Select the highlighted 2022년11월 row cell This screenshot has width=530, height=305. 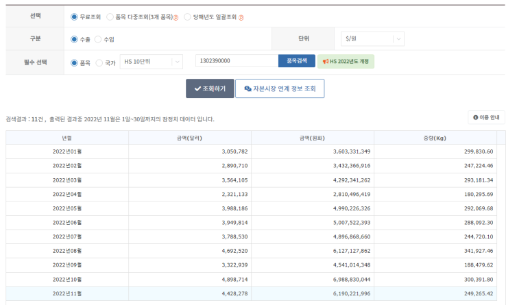point(67,293)
